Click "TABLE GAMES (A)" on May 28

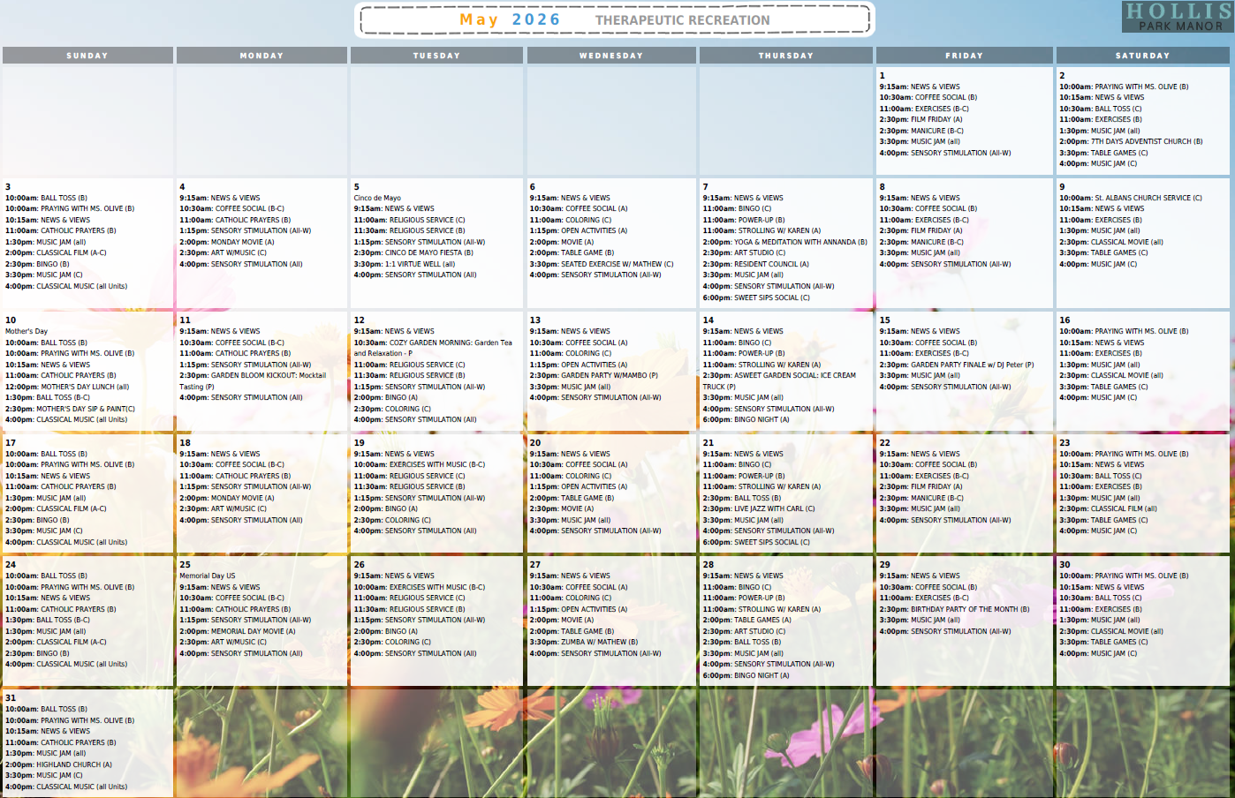click(x=762, y=620)
